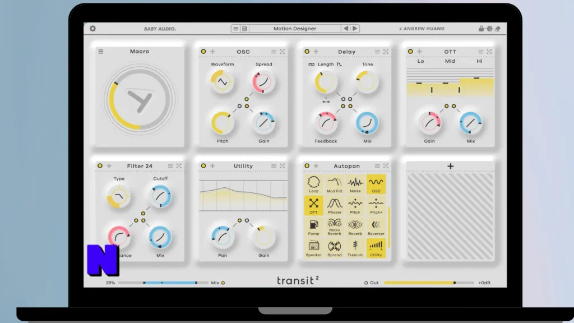Select the Spread effect icon

[334, 248]
